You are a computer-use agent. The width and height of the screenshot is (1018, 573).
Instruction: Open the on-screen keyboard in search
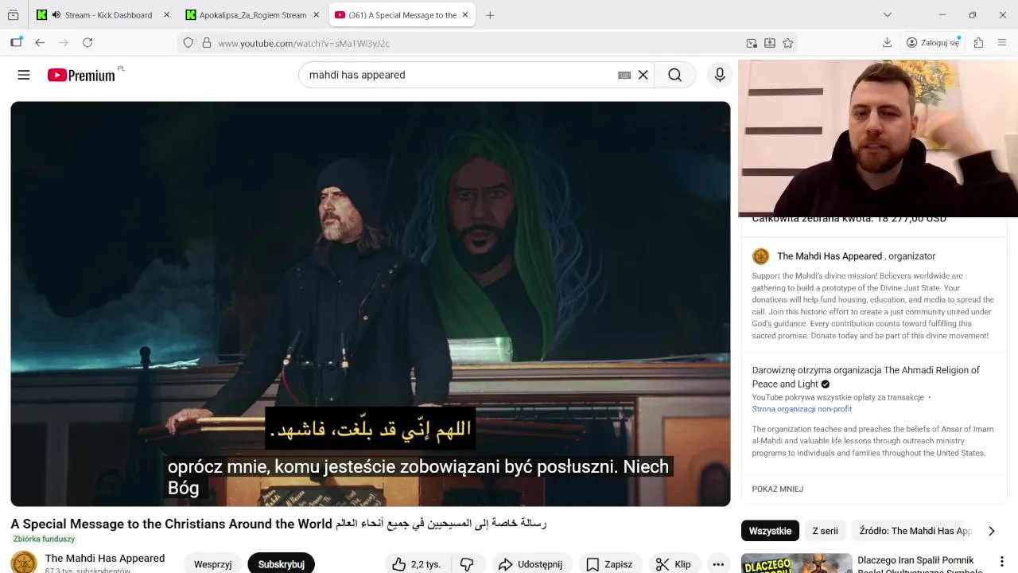point(624,75)
